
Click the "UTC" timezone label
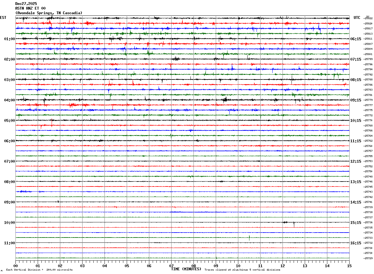(357, 18)
